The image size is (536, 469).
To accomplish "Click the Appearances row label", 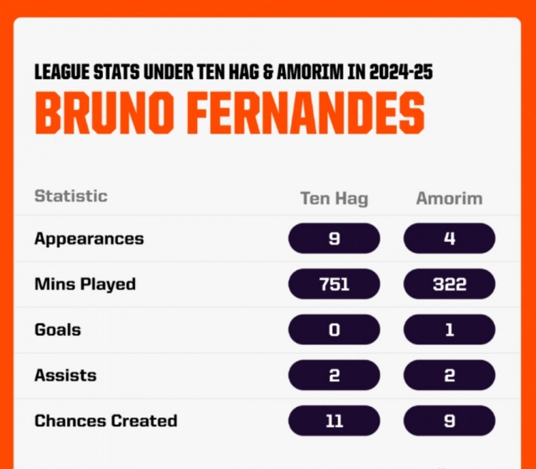I will [x=89, y=238].
